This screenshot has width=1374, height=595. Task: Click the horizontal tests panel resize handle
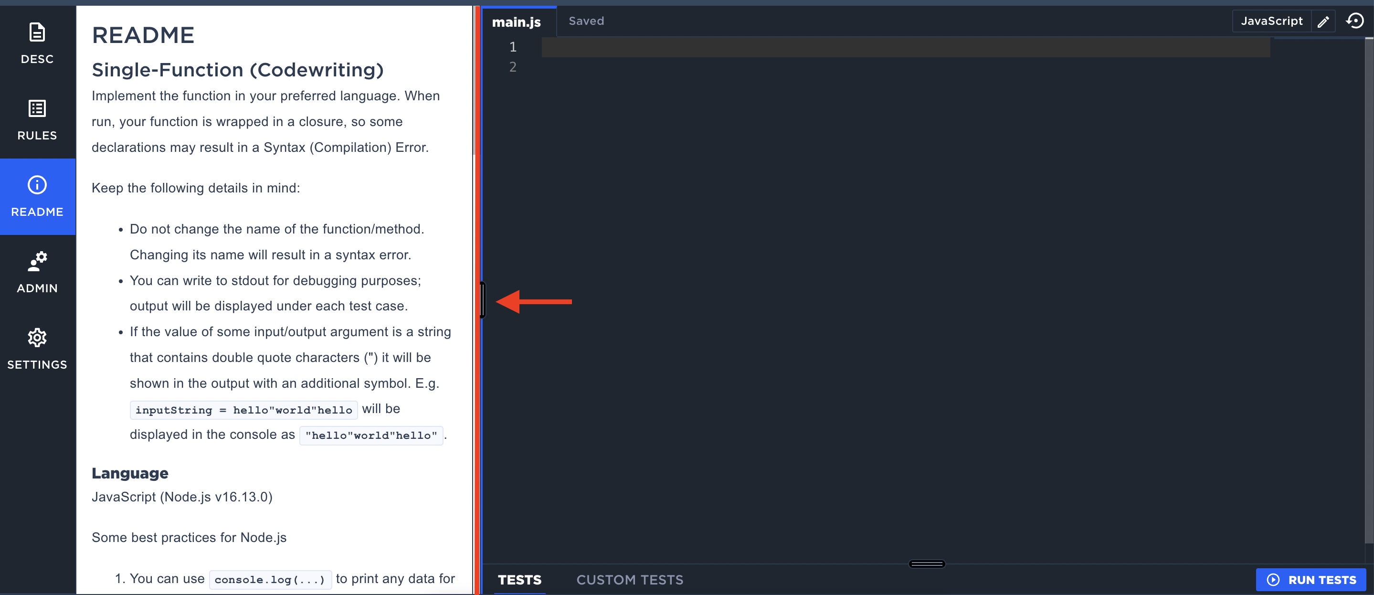pyautogui.click(x=927, y=563)
